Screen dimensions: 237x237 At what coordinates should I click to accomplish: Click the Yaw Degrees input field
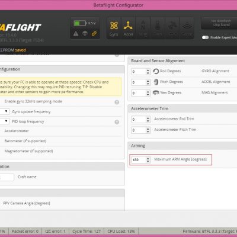tap(140, 93)
